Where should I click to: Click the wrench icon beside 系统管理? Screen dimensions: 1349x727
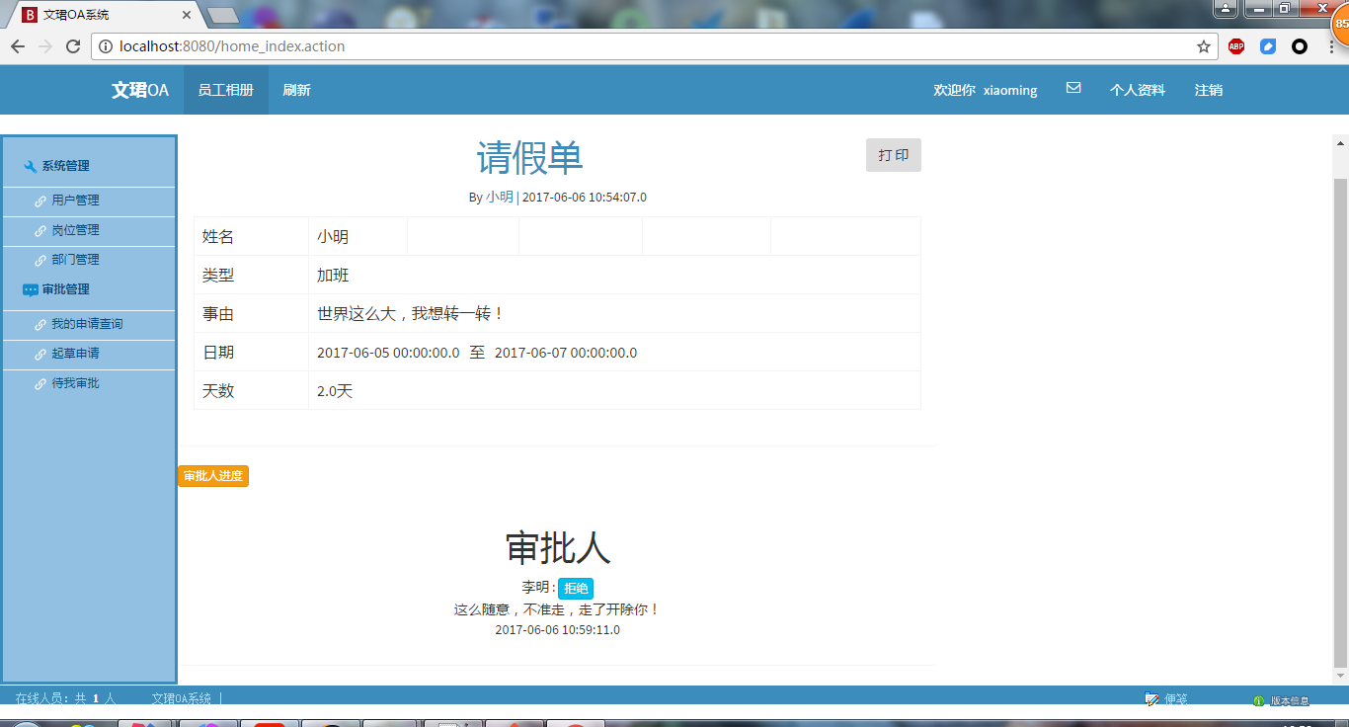click(x=30, y=166)
